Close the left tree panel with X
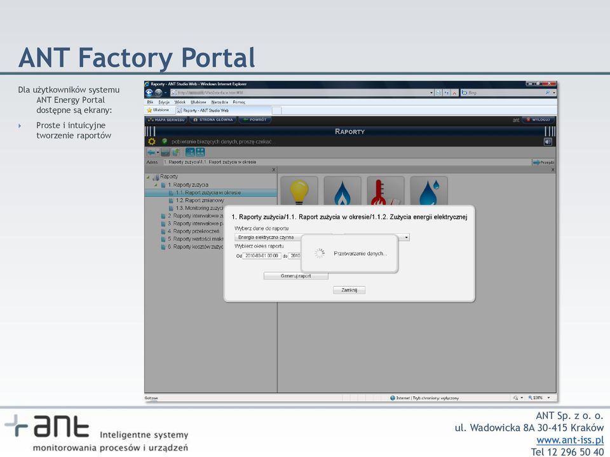This screenshot has width=610, height=457. point(274,170)
